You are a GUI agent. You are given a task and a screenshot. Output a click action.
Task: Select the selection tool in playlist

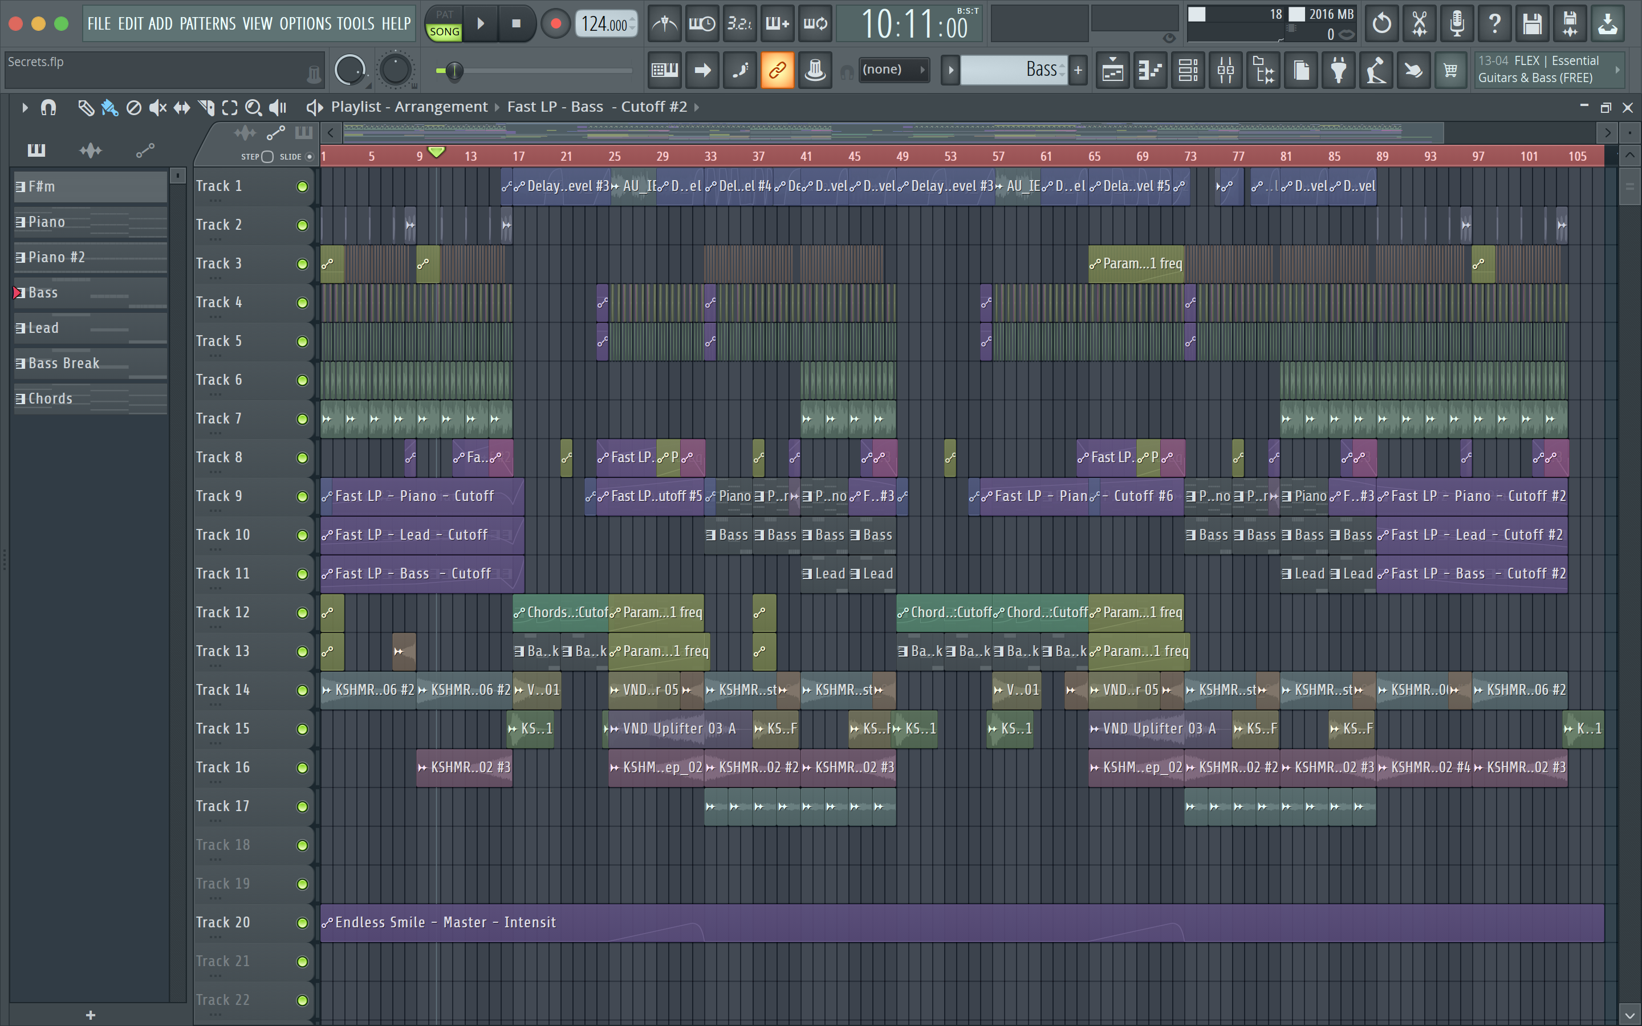(230, 107)
